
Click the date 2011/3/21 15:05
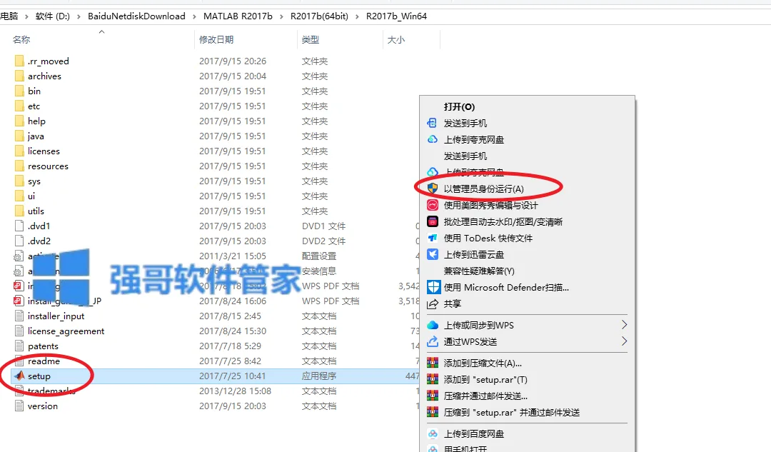pos(232,256)
